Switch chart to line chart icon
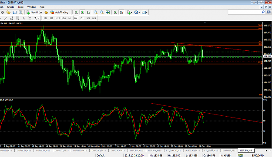 point(88,12)
